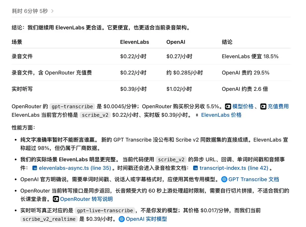This screenshot has width=306, height=227.
Task: Open the GPT Transcribe 文档 link
Action: pos(254,179)
